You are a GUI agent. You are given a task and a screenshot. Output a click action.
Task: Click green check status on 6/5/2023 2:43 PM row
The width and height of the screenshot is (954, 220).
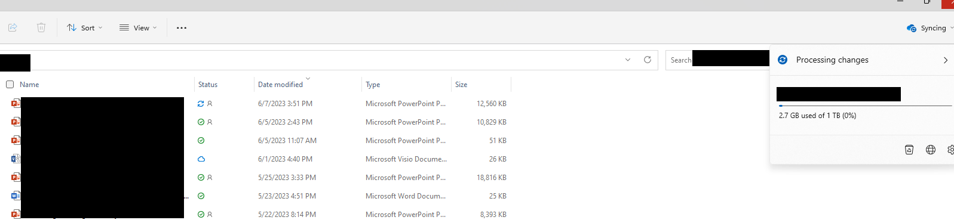click(201, 122)
